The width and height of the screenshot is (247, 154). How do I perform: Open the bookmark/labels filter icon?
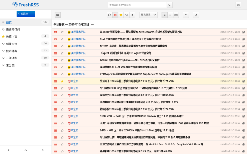coord(132,15)
